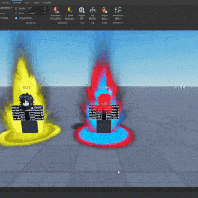Click the Move snapping studs field
198x198 pixels.
click(x=37, y=13)
